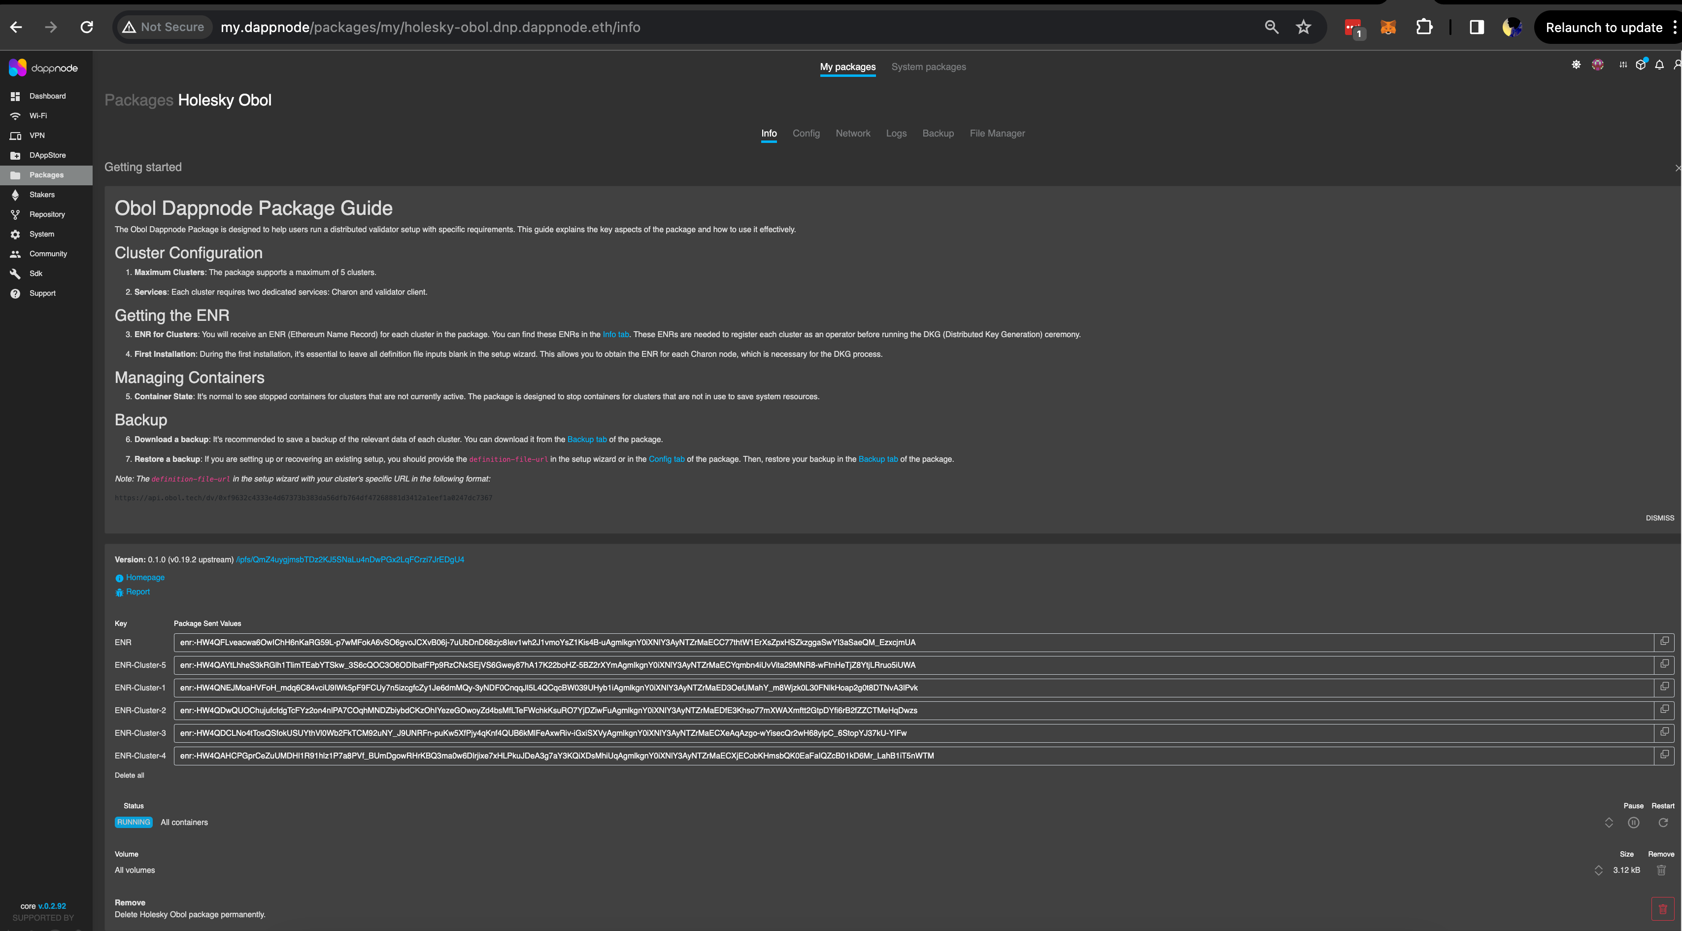Restart all containers
This screenshot has height=931, width=1682.
tap(1663, 823)
